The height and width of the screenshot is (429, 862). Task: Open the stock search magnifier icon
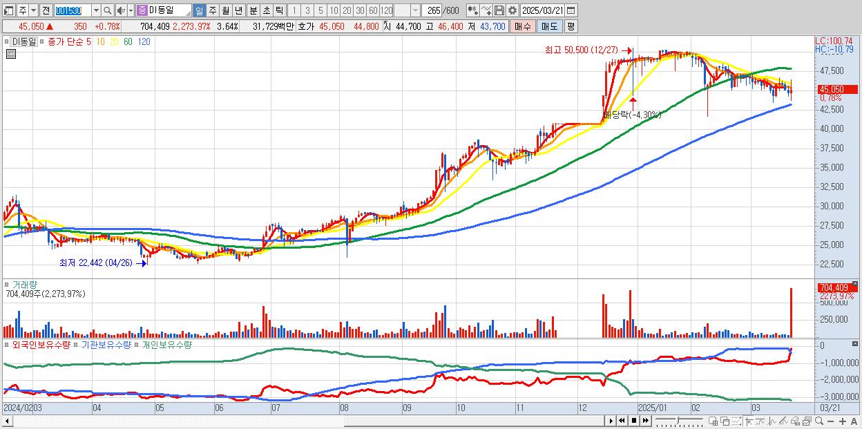pyautogui.click(x=107, y=10)
